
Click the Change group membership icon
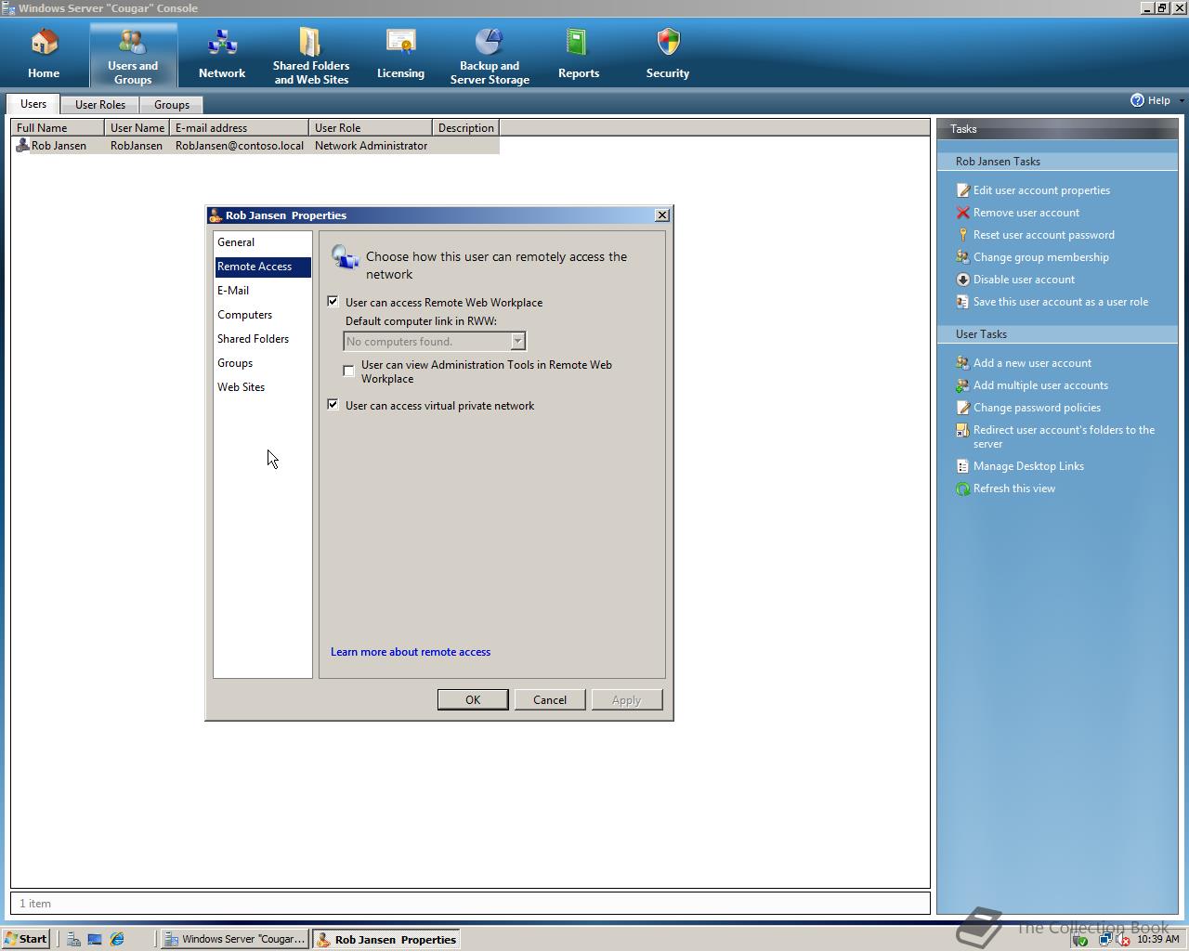coord(963,257)
